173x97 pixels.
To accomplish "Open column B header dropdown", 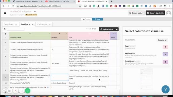I will pos(67,33).
